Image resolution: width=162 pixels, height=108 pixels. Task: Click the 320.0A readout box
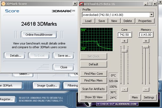(113, 81)
